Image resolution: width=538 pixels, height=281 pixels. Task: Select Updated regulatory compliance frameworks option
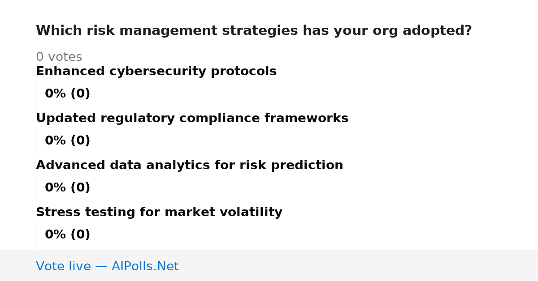[192, 119]
